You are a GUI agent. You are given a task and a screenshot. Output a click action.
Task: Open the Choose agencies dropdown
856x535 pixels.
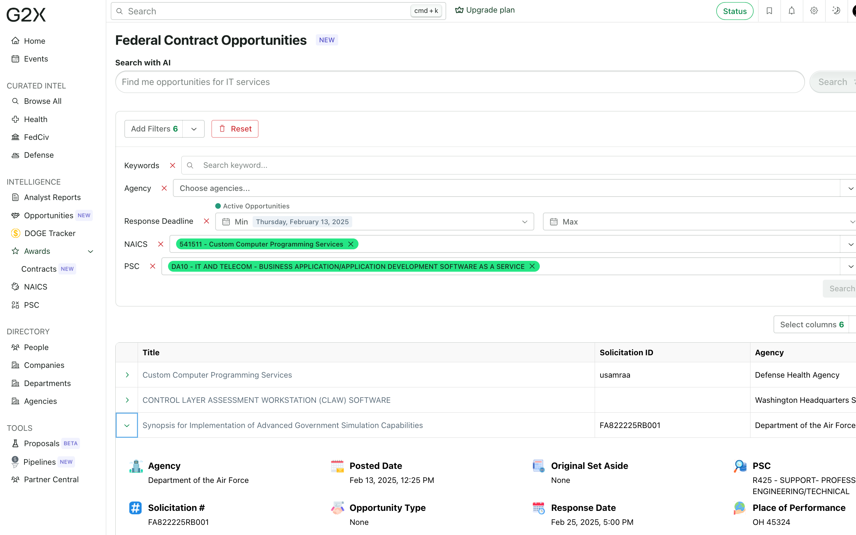[x=514, y=188]
